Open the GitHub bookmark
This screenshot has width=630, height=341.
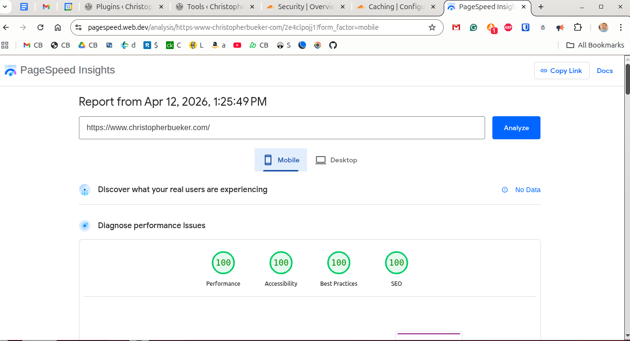pyautogui.click(x=333, y=45)
